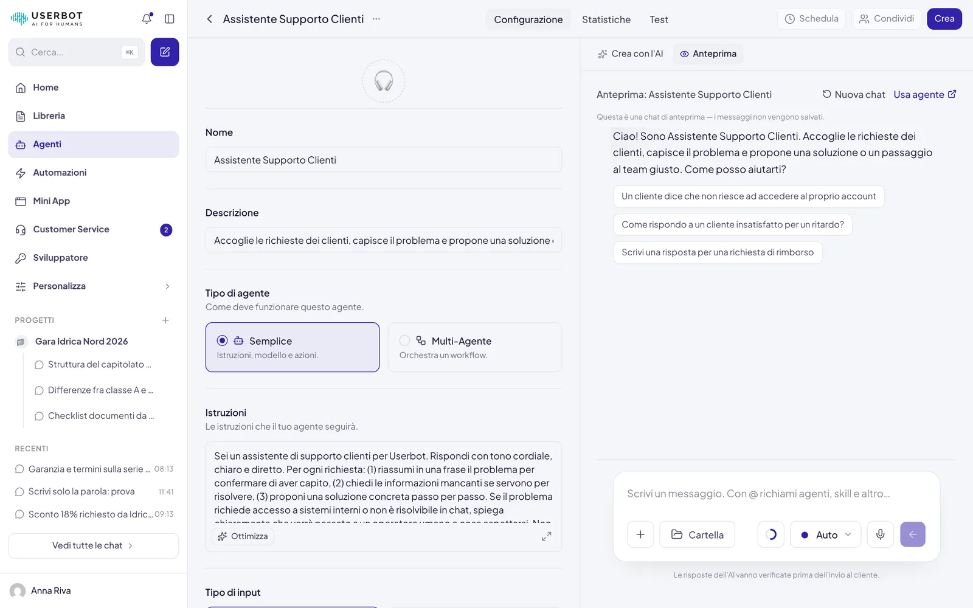This screenshot has height=608, width=973.
Task: Go back with the left arrow
Action: (x=210, y=19)
